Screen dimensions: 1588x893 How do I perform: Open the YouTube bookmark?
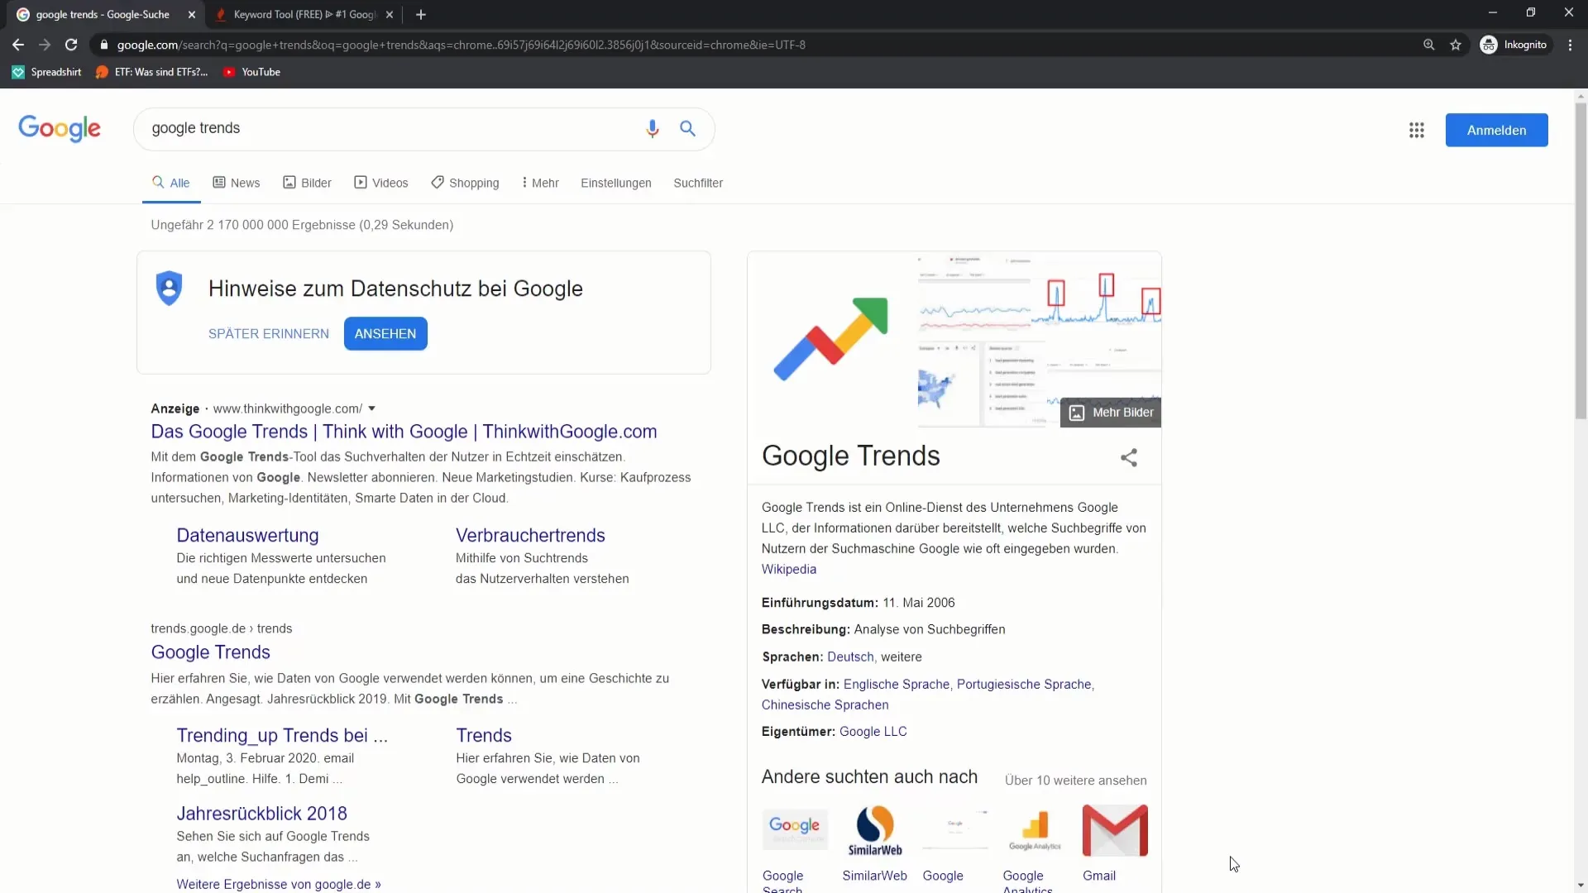click(x=252, y=72)
